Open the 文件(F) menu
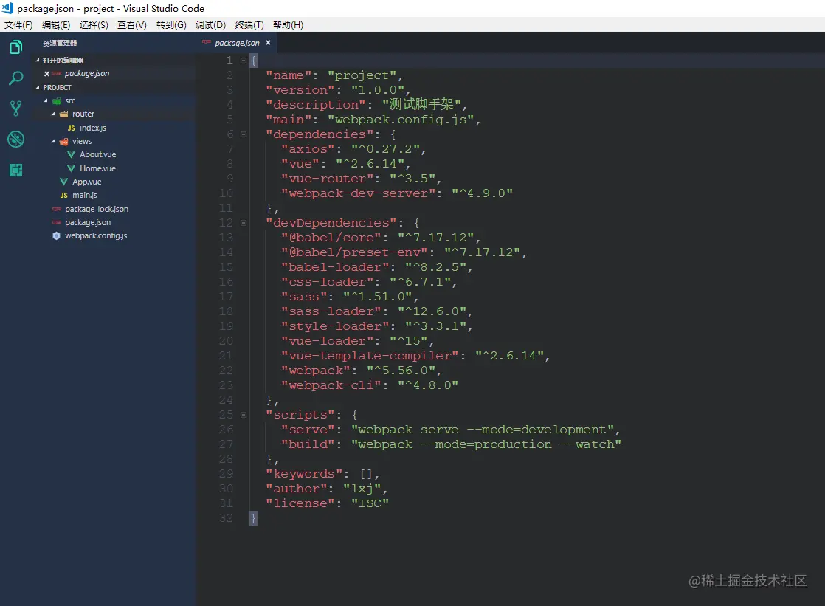This screenshot has width=825, height=606. tap(18, 25)
